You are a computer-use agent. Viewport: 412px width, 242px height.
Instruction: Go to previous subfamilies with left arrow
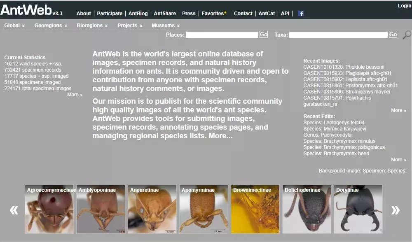click(x=14, y=210)
